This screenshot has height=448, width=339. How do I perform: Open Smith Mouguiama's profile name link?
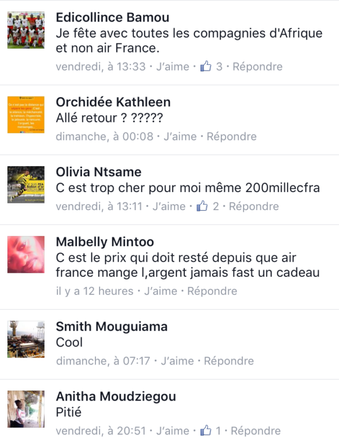pyautogui.click(x=112, y=327)
